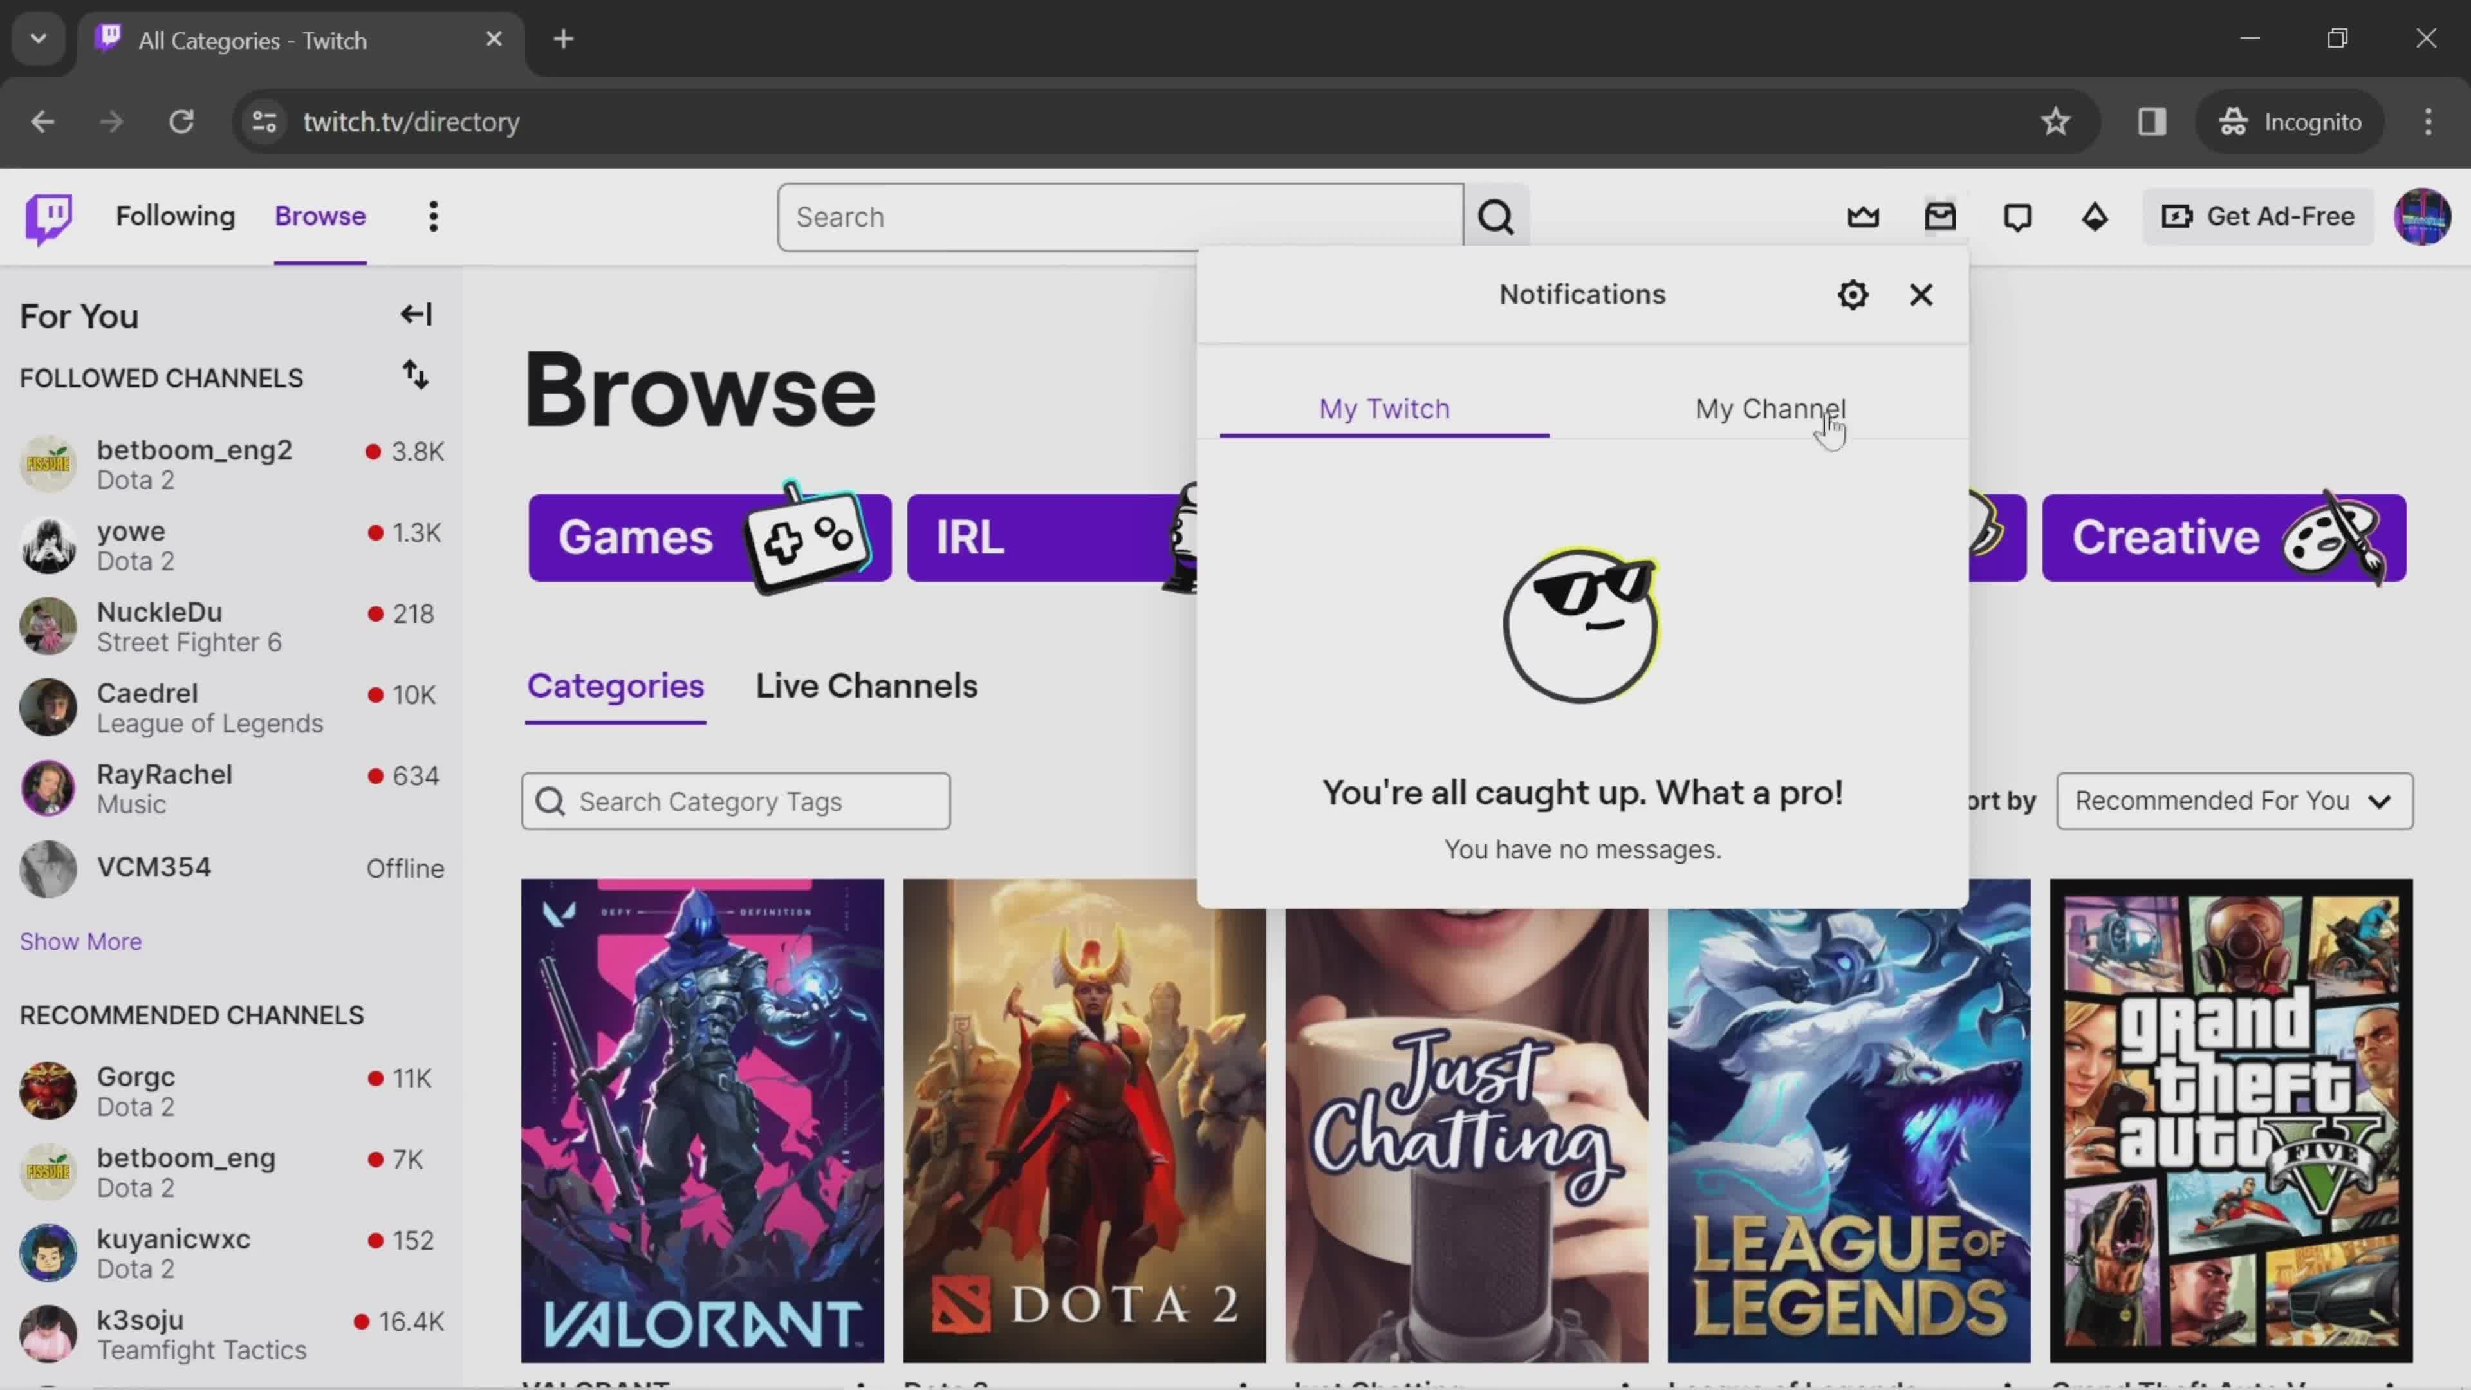This screenshot has width=2471, height=1390.
Task: Switch to Live Channels tab
Action: pyautogui.click(x=866, y=687)
